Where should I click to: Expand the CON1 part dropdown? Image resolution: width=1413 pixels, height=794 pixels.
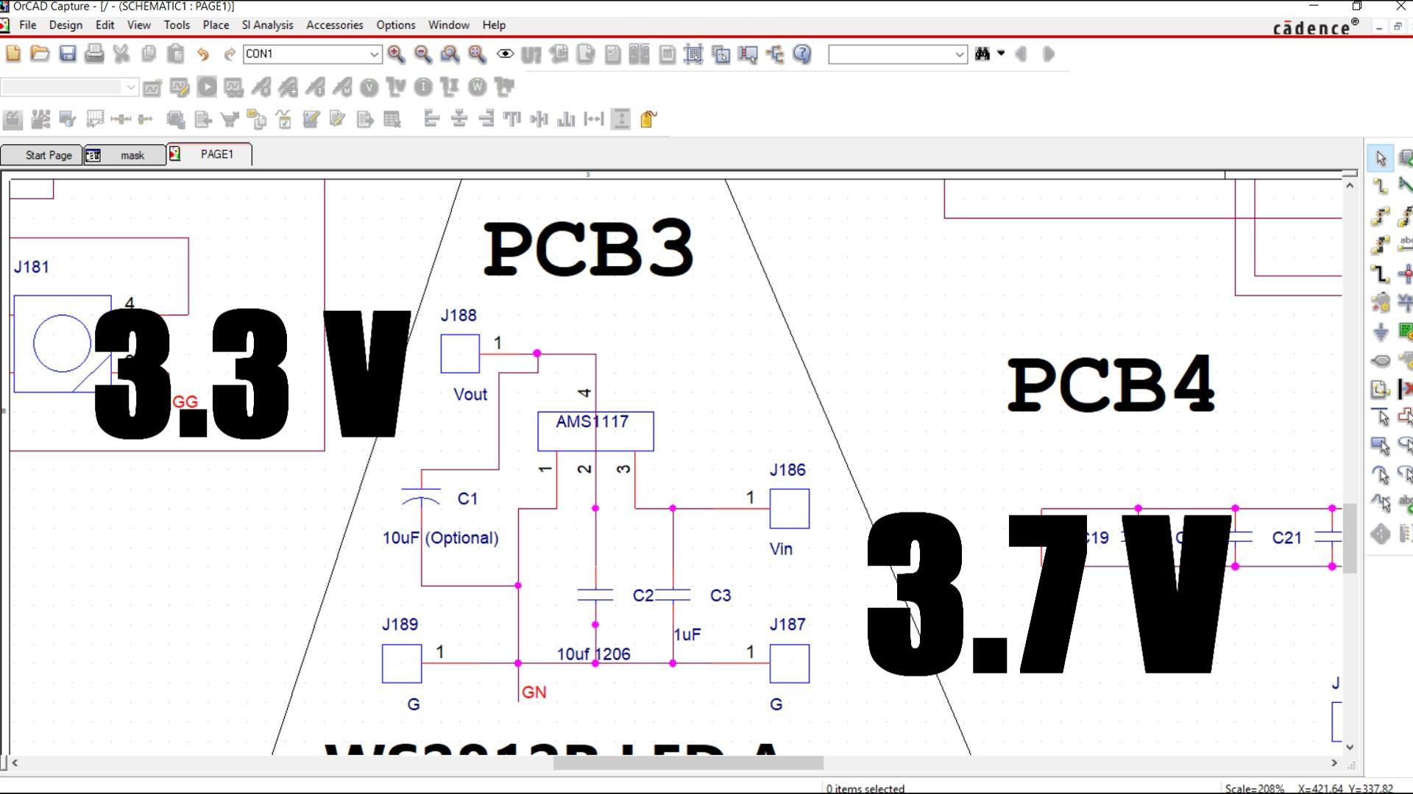[x=374, y=54]
